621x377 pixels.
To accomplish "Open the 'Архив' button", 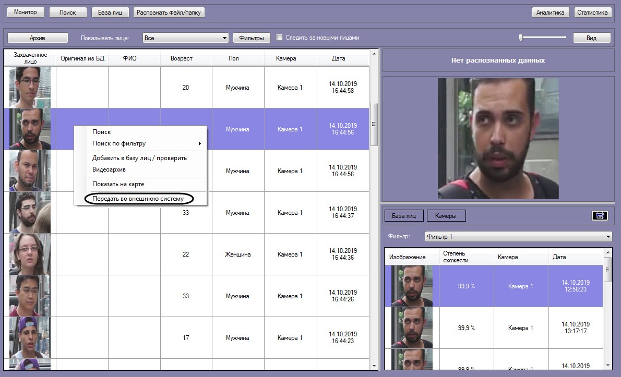I will click(38, 38).
